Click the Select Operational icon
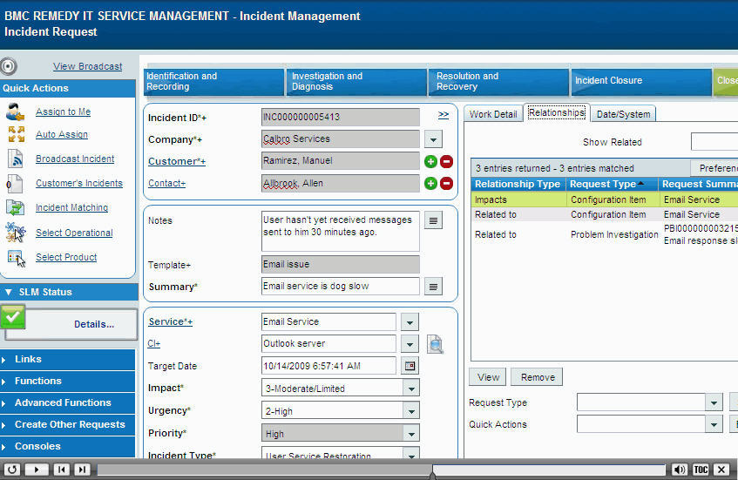 tap(16, 233)
